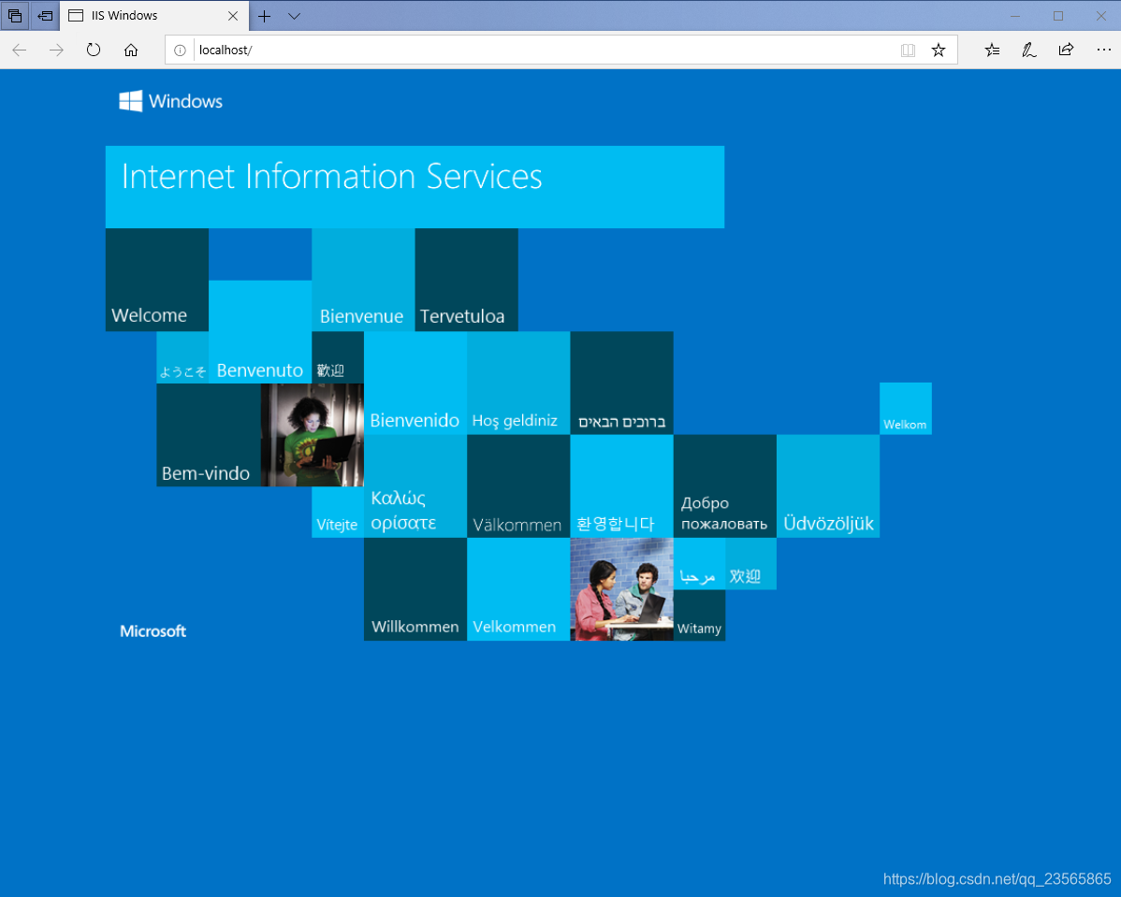Click the Bem-vindo tile

209,435
